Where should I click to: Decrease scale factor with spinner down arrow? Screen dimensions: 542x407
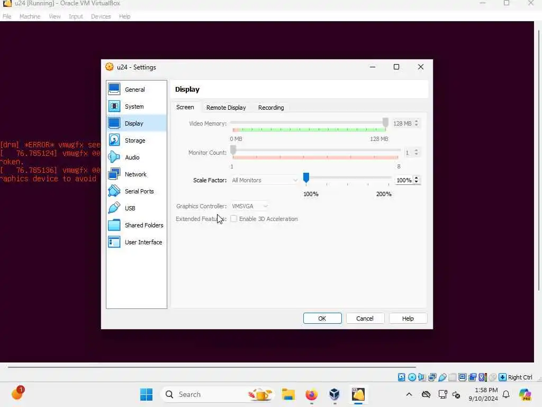417,182
